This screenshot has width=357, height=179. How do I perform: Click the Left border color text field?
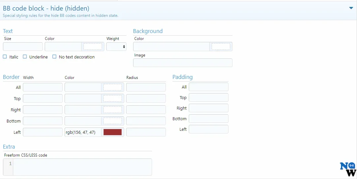[83, 132]
